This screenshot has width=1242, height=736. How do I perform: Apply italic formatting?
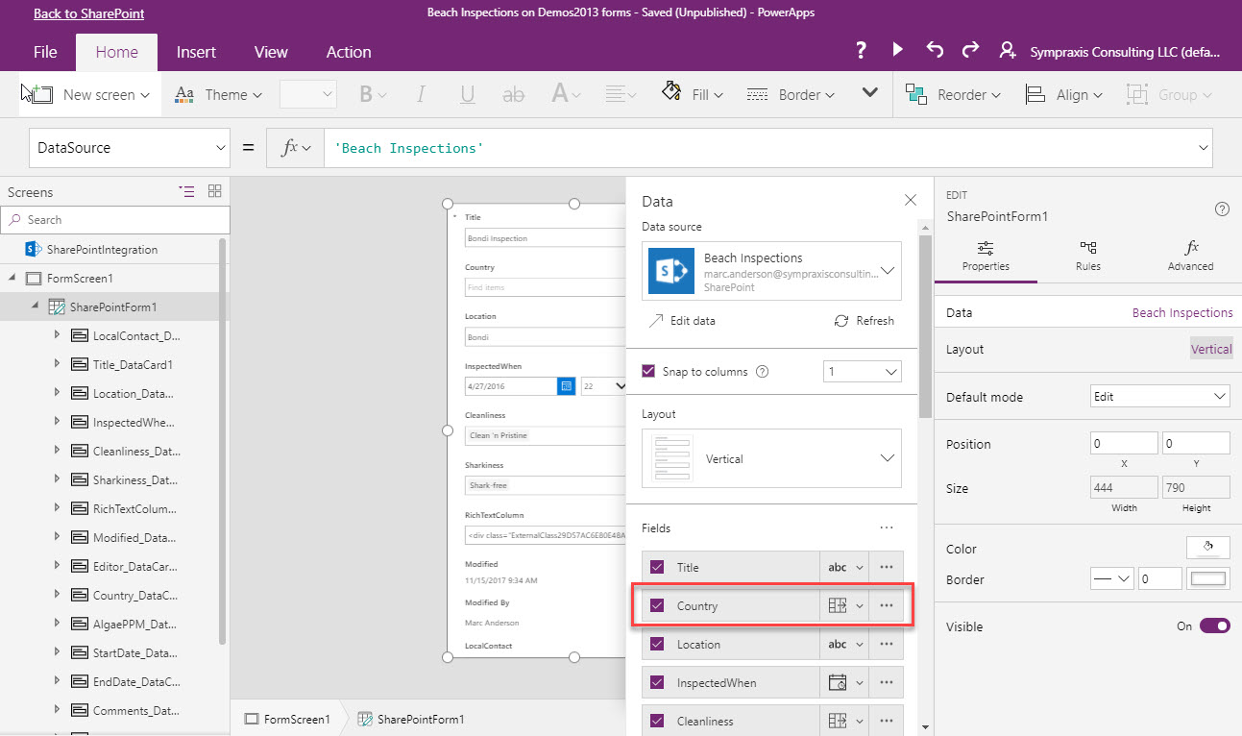[420, 94]
